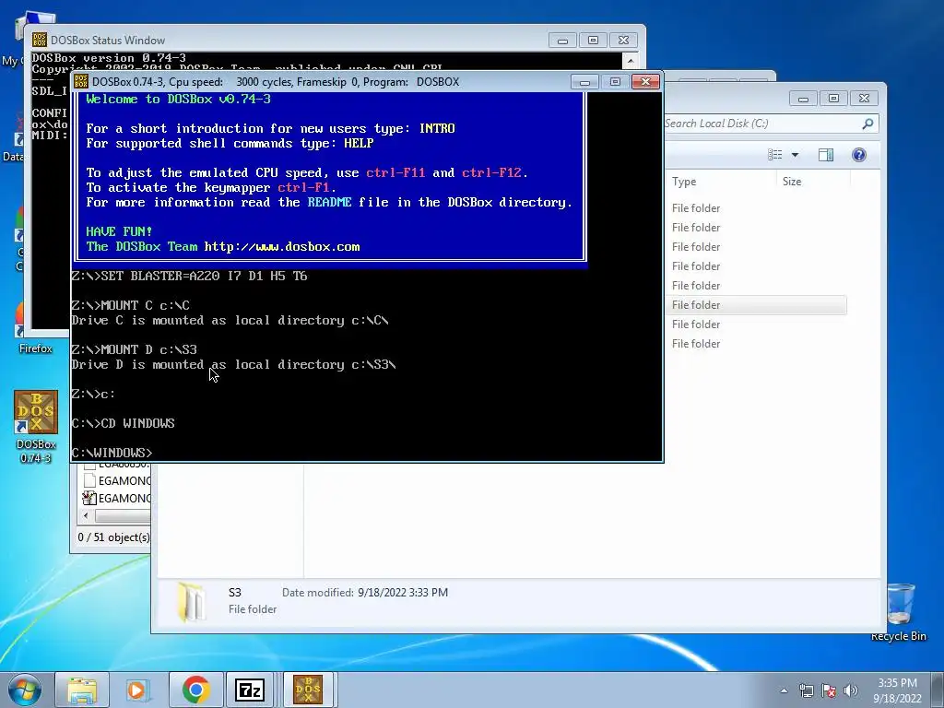Switch to DOSBox via its taskbar button

coord(308,690)
